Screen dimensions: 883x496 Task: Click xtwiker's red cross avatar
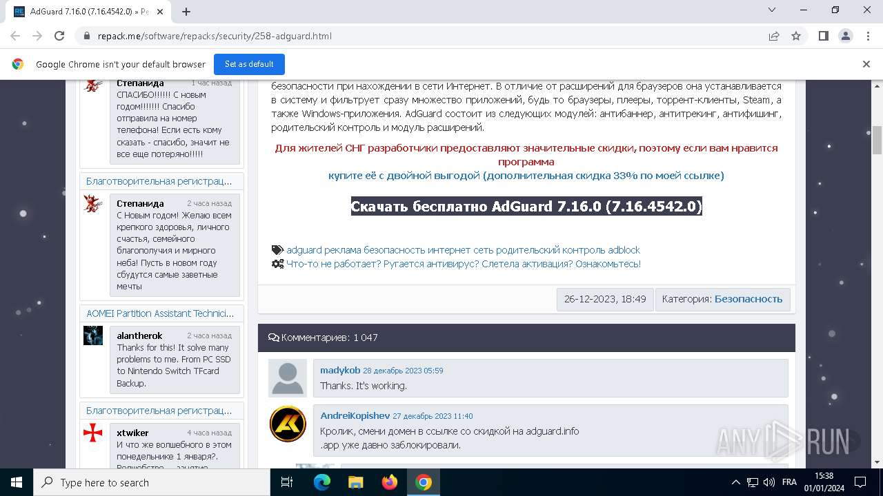click(93, 433)
